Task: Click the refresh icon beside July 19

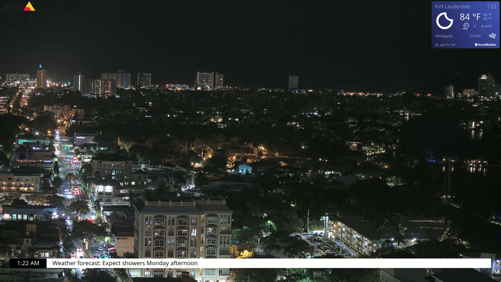Action: (x=436, y=45)
